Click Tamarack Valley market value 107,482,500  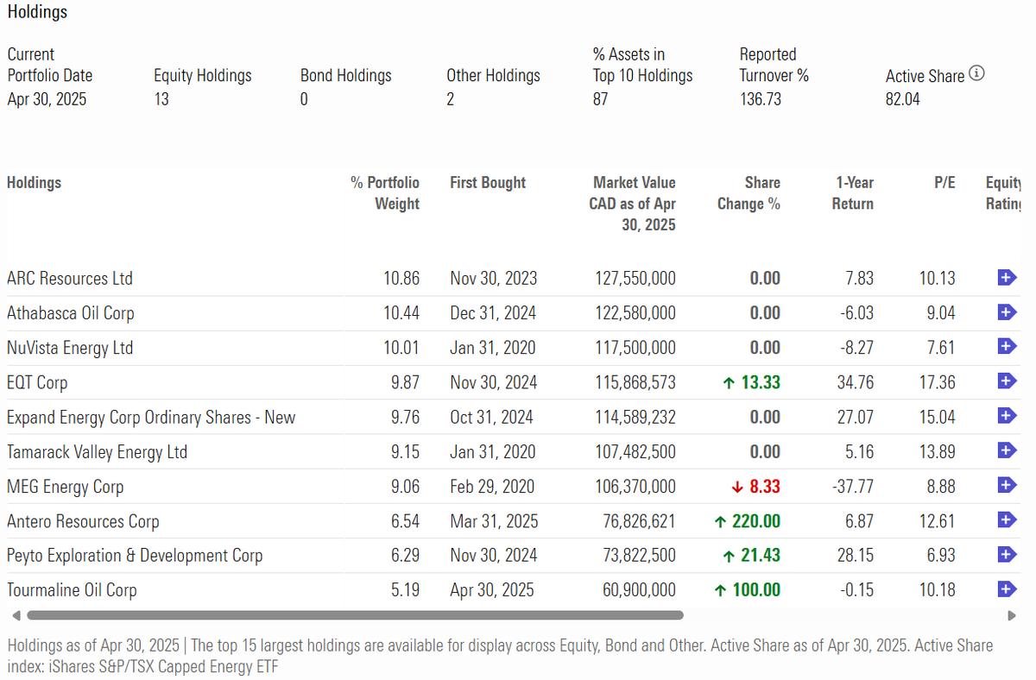635,452
